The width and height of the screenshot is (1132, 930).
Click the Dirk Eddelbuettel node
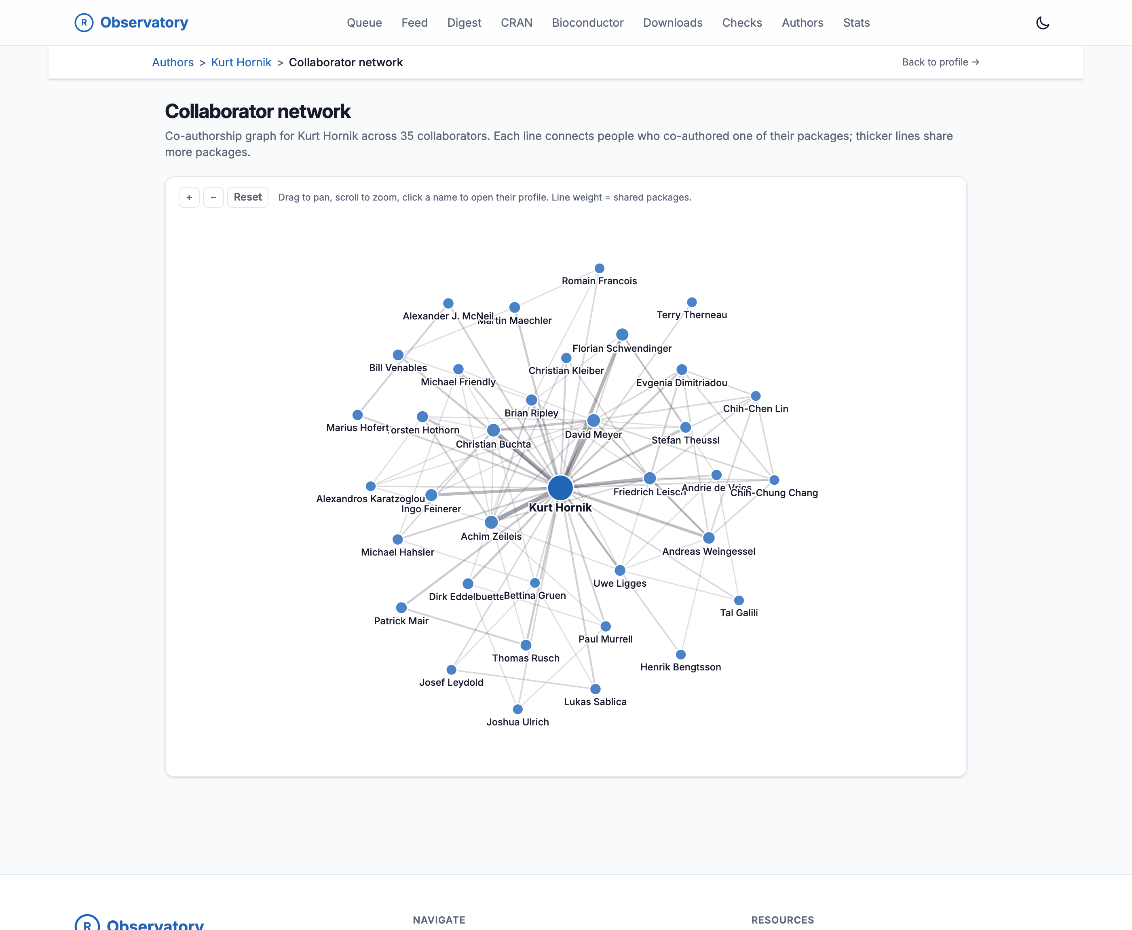pyautogui.click(x=468, y=584)
